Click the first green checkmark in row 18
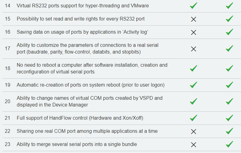 [193, 68]
